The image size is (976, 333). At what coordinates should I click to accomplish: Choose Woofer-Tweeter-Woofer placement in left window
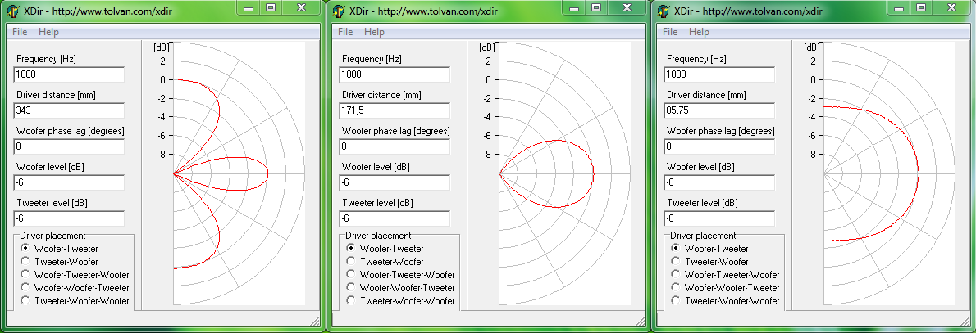coord(25,274)
